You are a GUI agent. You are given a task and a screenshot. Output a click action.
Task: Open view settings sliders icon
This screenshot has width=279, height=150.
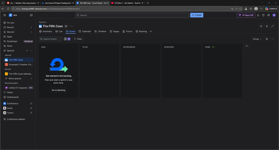(x=267, y=39)
